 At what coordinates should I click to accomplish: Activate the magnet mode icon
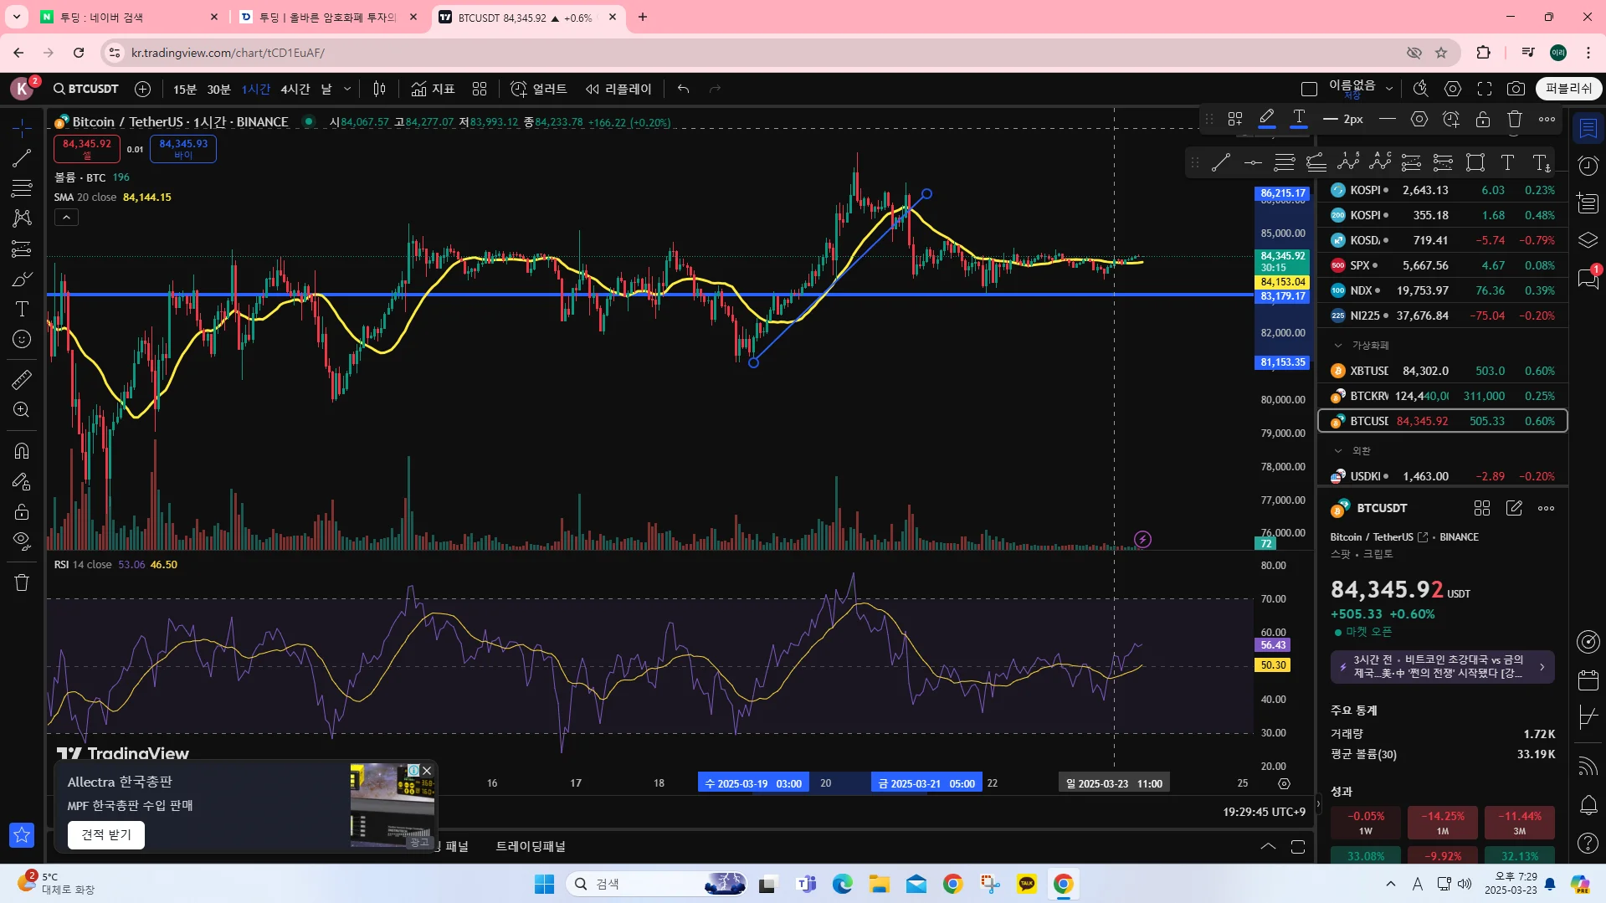point(22,451)
